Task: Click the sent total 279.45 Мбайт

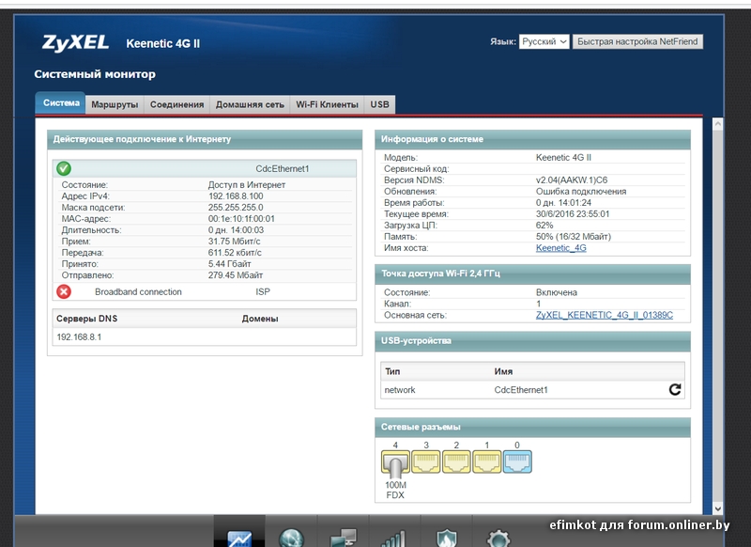Action: (236, 275)
